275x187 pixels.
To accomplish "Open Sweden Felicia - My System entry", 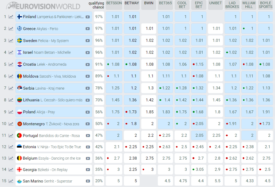I will click(x=54, y=40).
